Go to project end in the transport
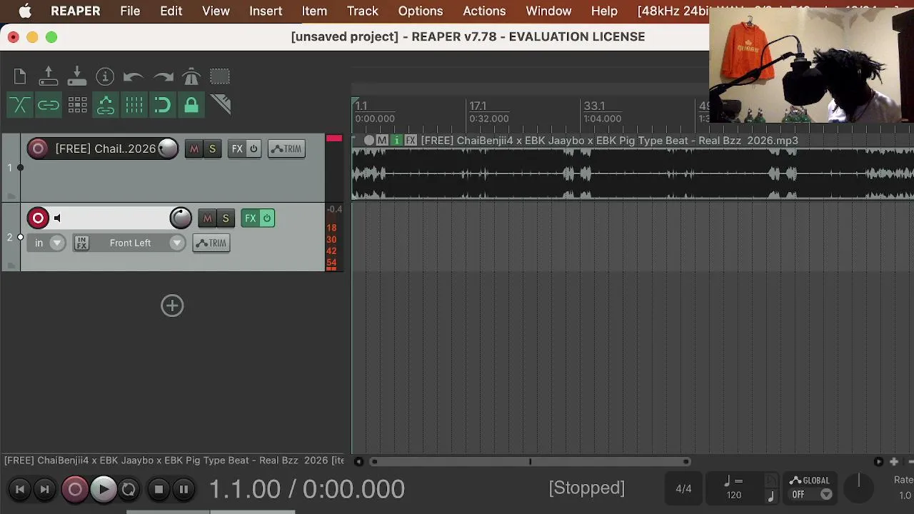This screenshot has height=514, width=914. [x=44, y=489]
